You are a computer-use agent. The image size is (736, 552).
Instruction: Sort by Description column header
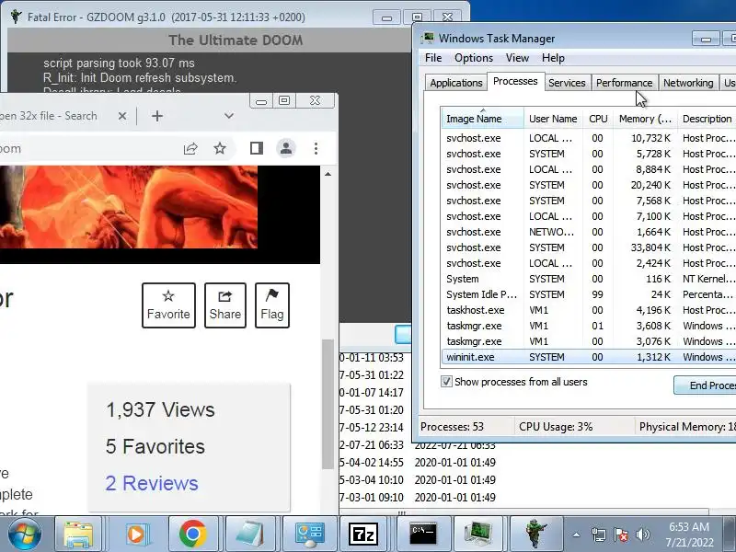pos(707,119)
